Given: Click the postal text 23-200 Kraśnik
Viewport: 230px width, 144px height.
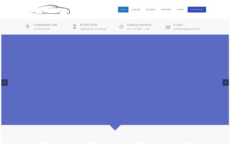Looking at the screenshot, I should [42, 29].
